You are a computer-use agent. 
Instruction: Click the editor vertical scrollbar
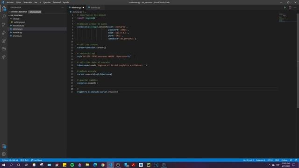click(x=298, y=61)
